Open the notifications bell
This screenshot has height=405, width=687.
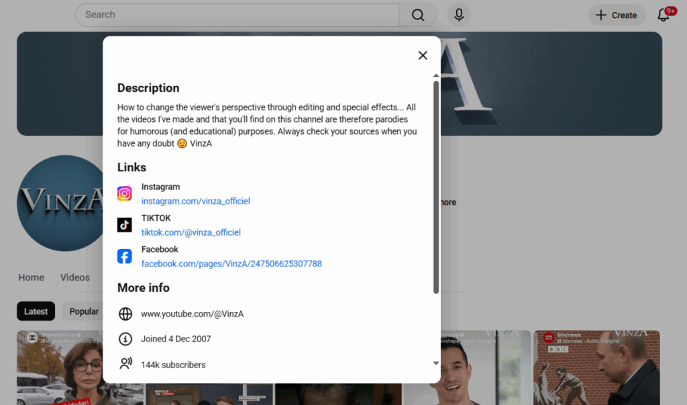(664, 15)
